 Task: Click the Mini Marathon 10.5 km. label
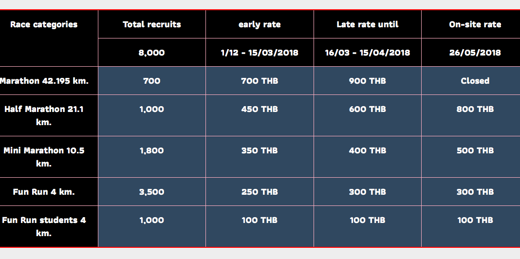[44, 157]
